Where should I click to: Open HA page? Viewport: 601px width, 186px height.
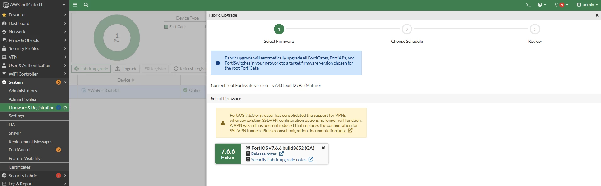click(x=34, y=125)
